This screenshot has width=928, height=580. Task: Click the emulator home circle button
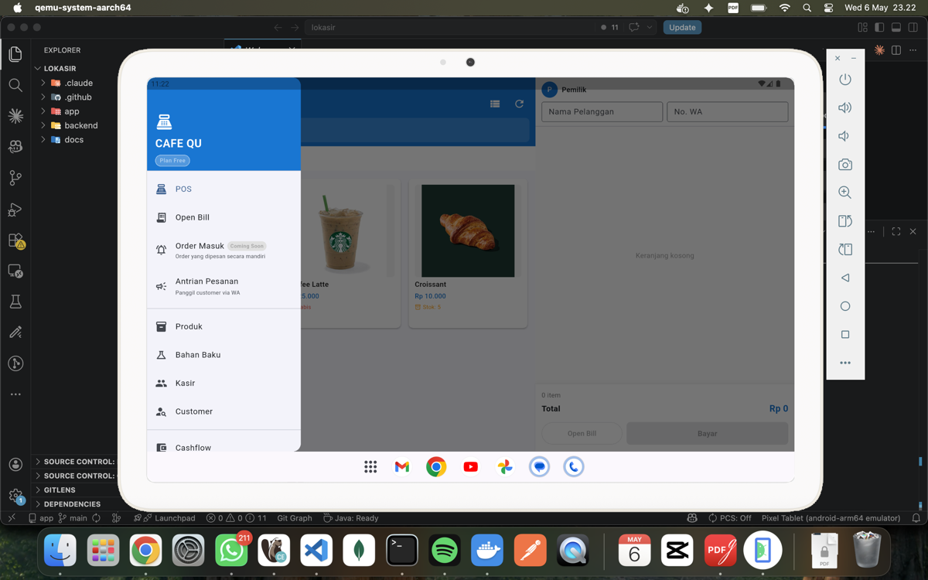pos(845,306)
